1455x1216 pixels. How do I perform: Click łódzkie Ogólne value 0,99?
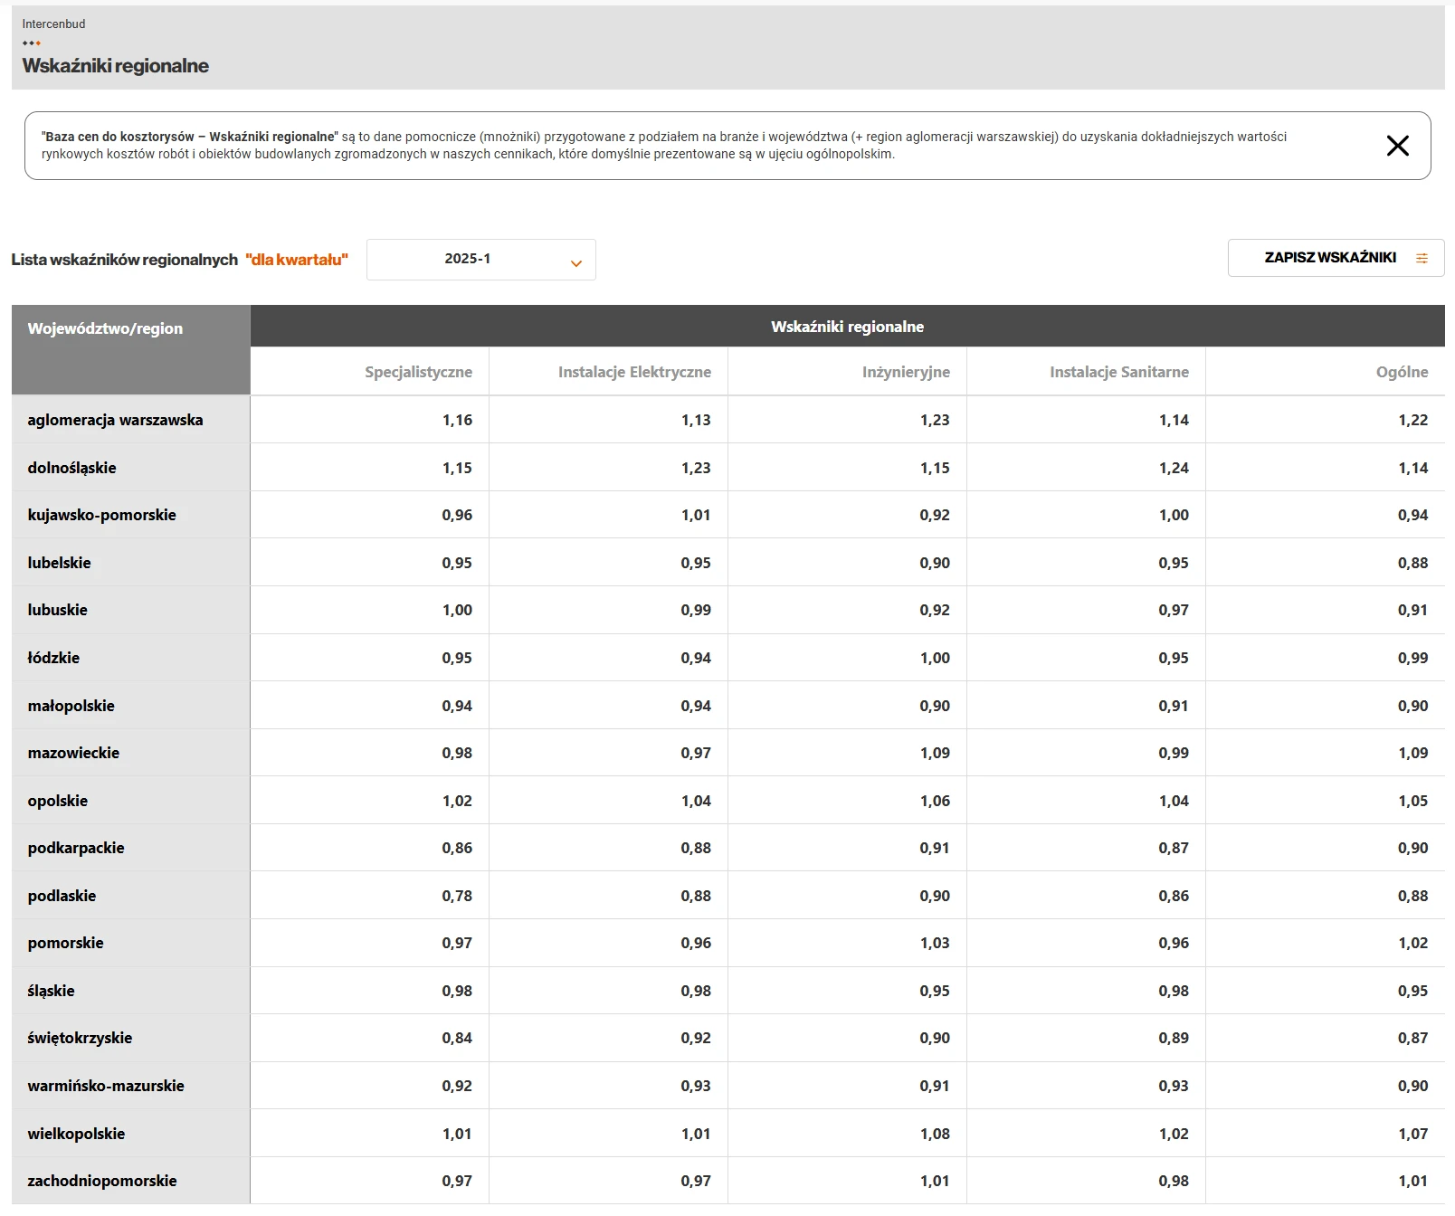tap(1412, 658)
